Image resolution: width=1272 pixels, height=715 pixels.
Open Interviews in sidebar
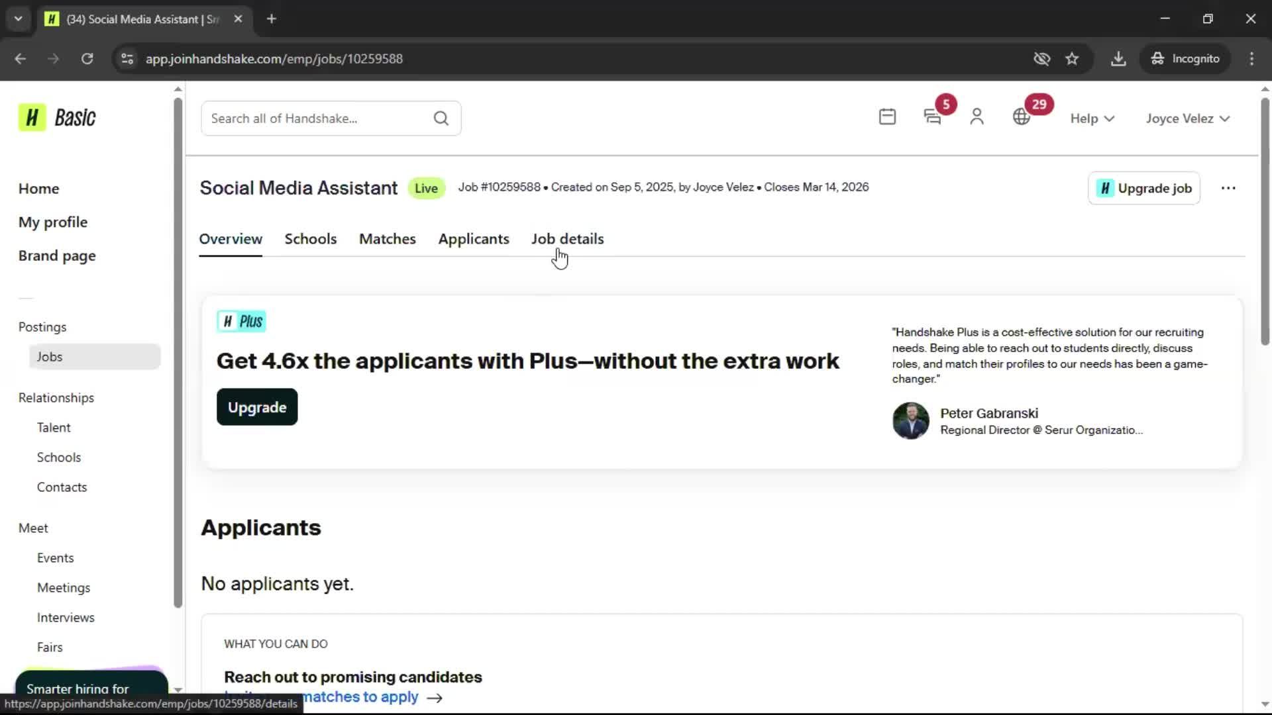click(x=66, y=618)
